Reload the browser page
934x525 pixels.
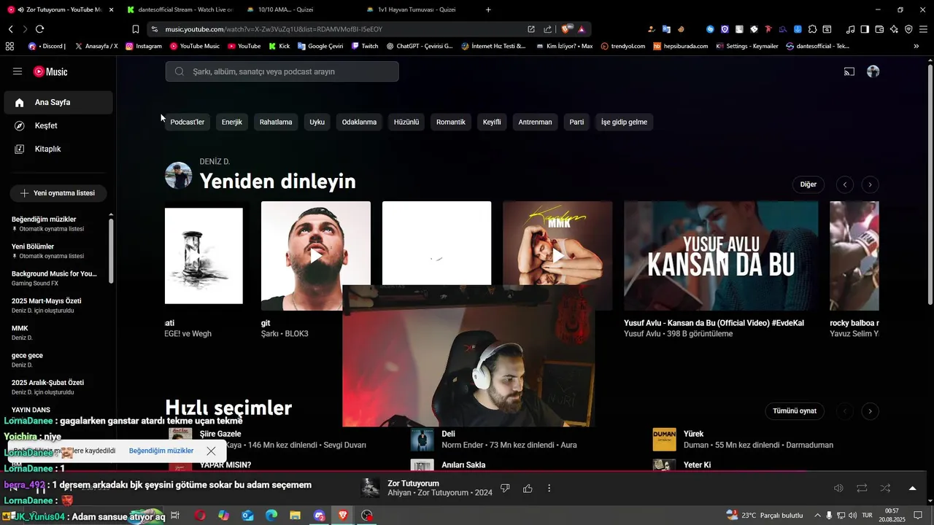[x=39, y=29]
